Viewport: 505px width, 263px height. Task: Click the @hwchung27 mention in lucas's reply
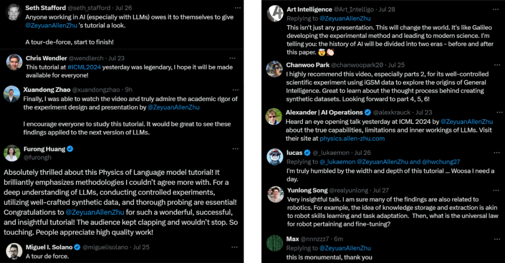tap(441, 161)
